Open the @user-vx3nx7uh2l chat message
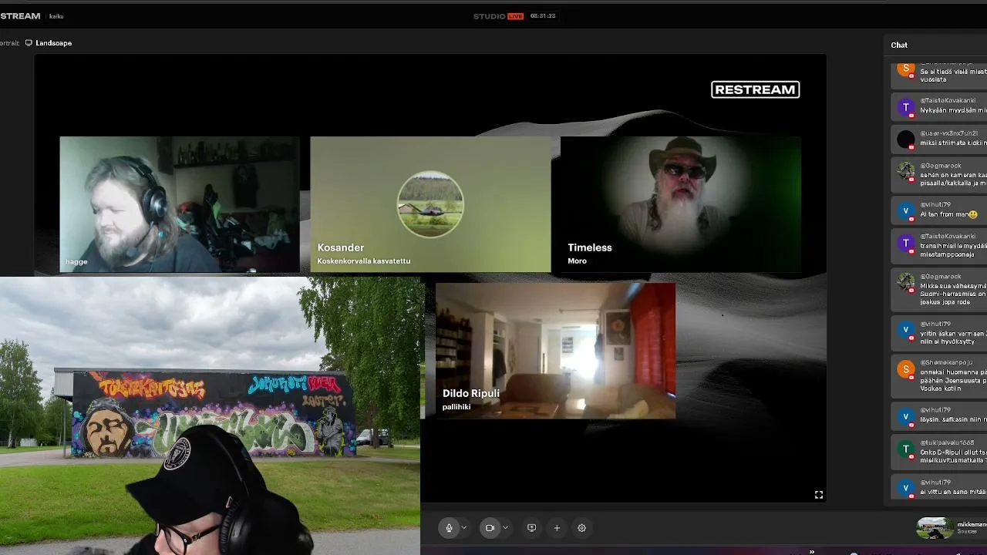Image resolution: width=987 pixels, height=555 pixels. click(939, 139)
